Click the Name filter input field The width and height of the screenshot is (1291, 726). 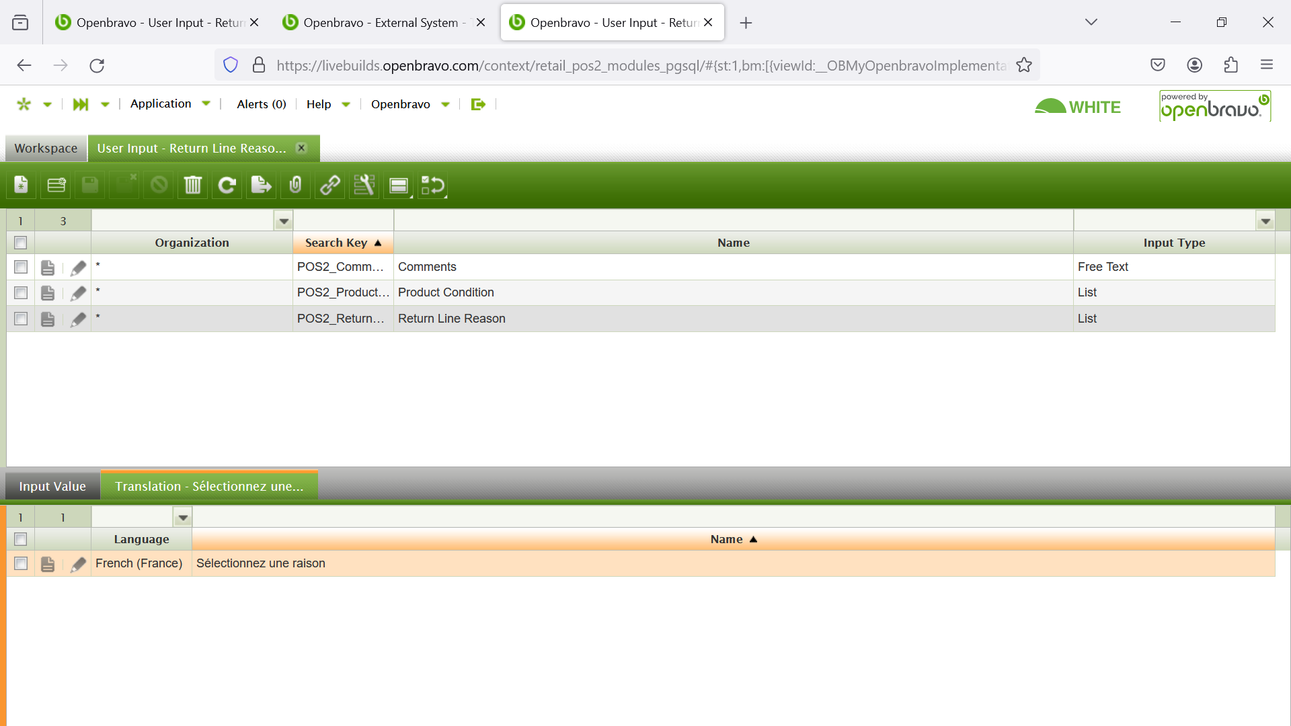pos(733,221)
